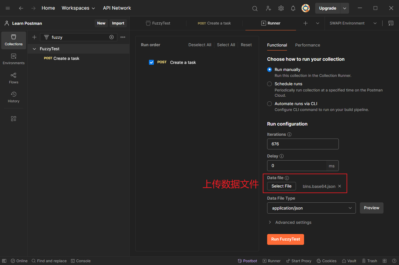The width and height of the screenshot is (399, 265).
Task: Click the configure workspace sidebar icon
Action: [14, 119]
